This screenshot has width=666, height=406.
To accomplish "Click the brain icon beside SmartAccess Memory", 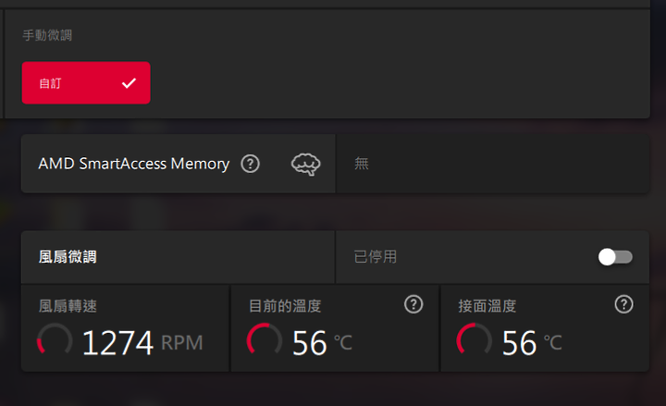I will coord(305,164).
